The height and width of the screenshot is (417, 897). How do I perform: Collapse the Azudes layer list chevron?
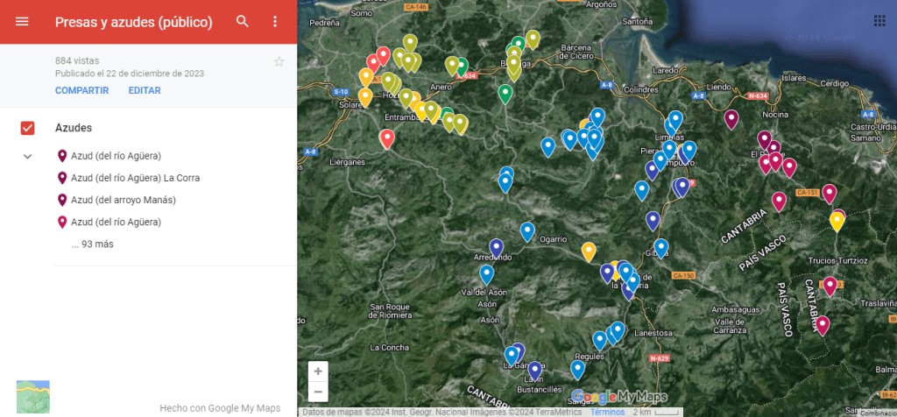coord(27,156)
